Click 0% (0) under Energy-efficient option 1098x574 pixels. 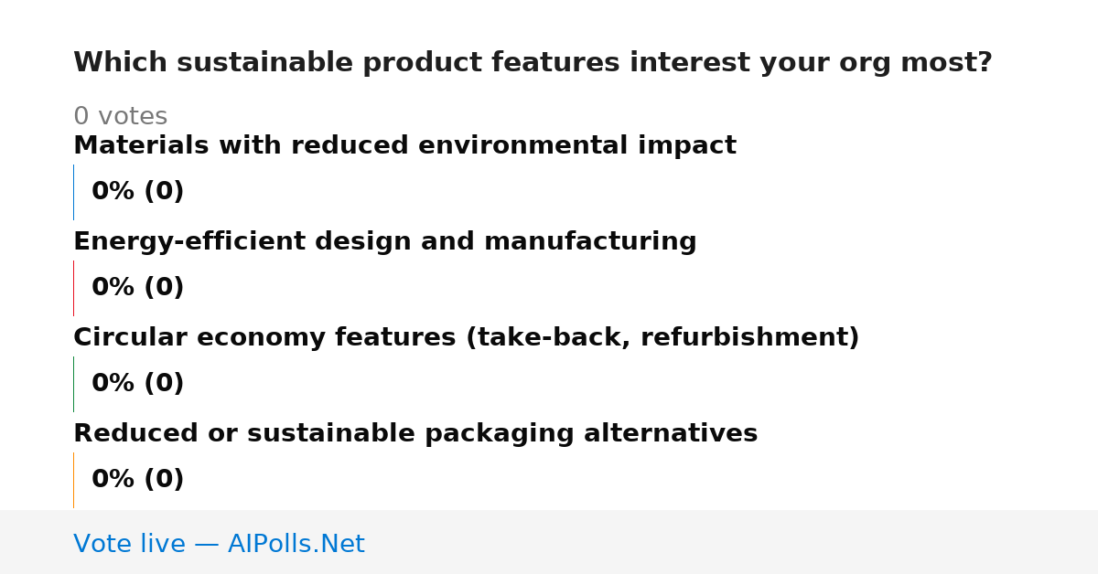pyautogui.click(x=138, y=288)
